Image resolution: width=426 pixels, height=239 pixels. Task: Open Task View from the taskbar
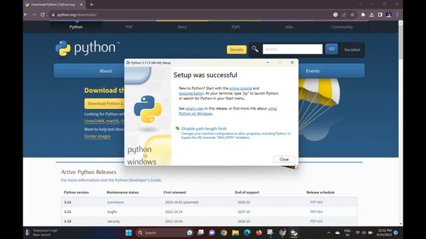tap(200, 232)
